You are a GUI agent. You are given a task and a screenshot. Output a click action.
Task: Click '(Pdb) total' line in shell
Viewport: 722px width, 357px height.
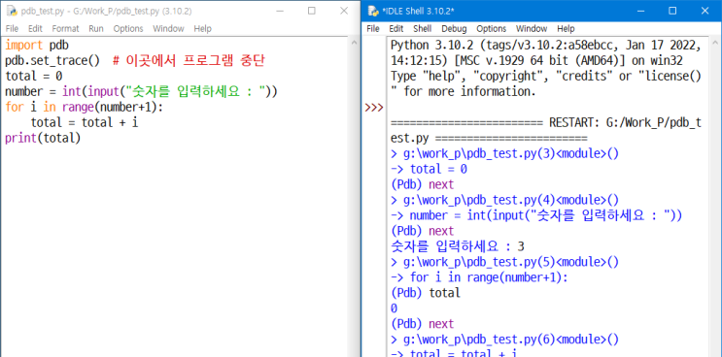(426, 293)
